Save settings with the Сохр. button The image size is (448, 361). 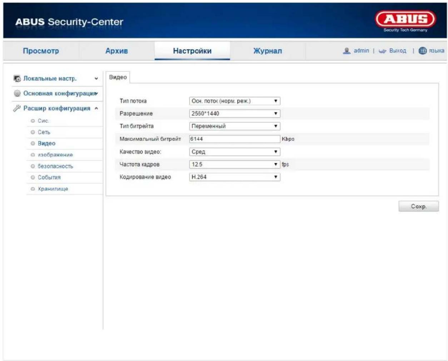pyautogui.click(x=419, y=206)
